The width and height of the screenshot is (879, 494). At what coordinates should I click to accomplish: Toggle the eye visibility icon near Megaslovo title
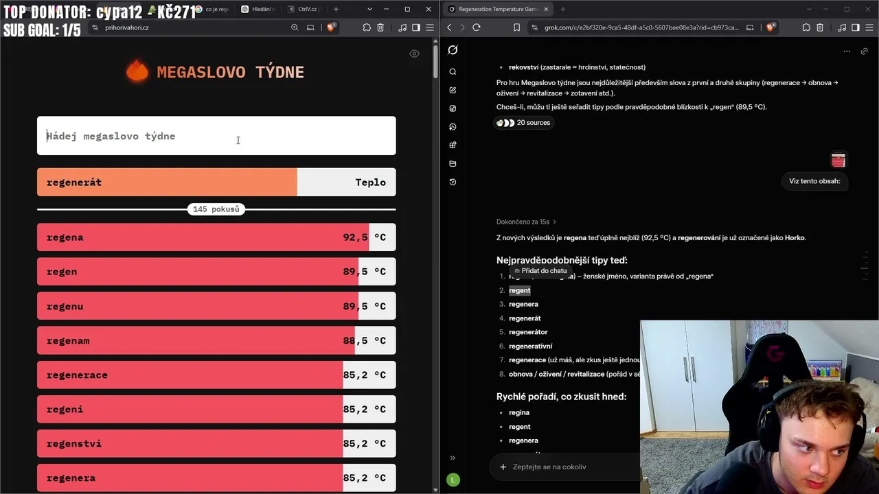pos(414,54)
